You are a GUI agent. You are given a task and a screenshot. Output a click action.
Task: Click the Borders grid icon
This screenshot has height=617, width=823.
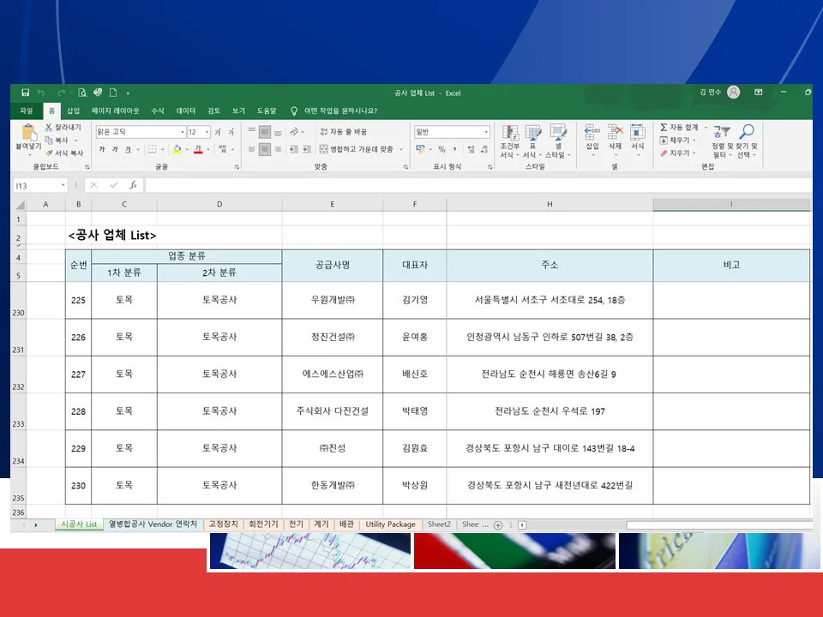pyautogui.click(x=153, y=149)
